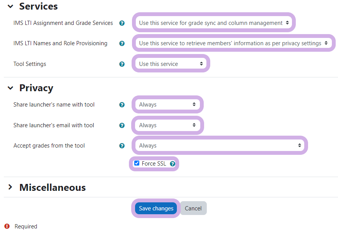This screenshot has width=338, height=233.
Task: Open the Tool Settings service dropdown
Action: pos(171,64)
